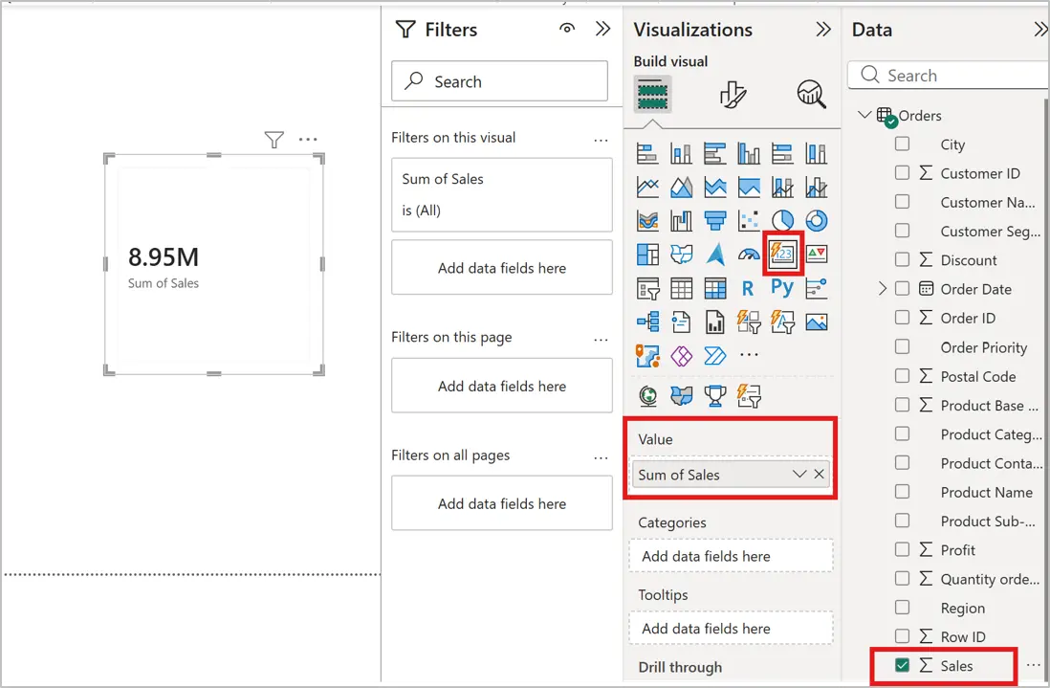Select the clustered bar chart visual
This screenshot has height=688, width=1050.
(715, 153)
